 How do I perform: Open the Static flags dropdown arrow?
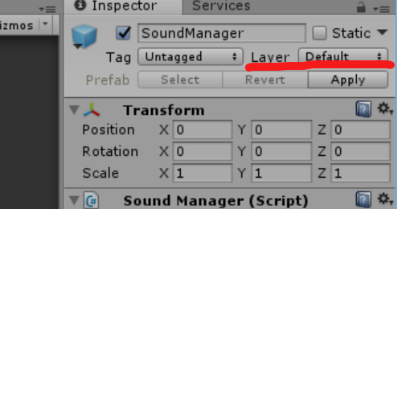pyautogui.click(x=382, y=32)
